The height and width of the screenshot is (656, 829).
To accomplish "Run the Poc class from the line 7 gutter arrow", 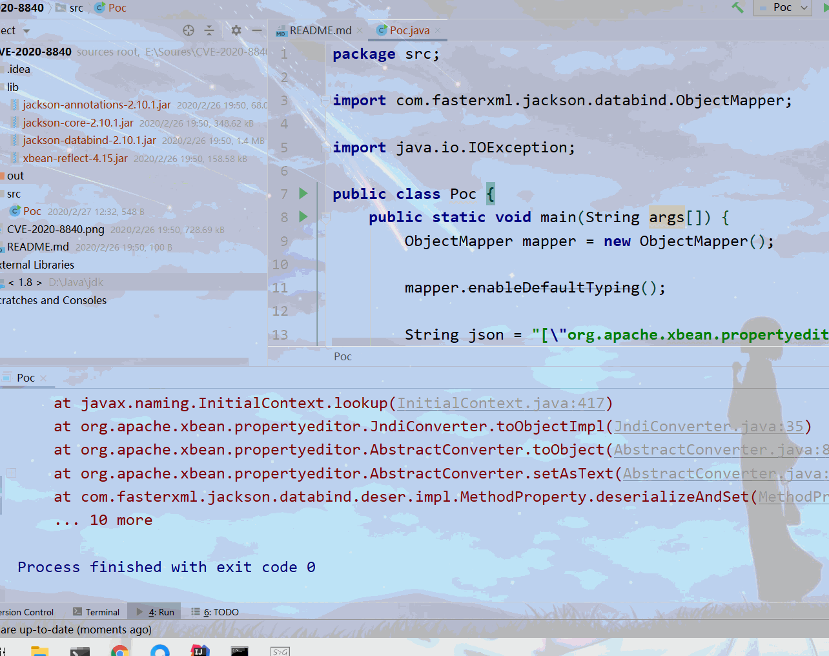I will coord(303,193).
